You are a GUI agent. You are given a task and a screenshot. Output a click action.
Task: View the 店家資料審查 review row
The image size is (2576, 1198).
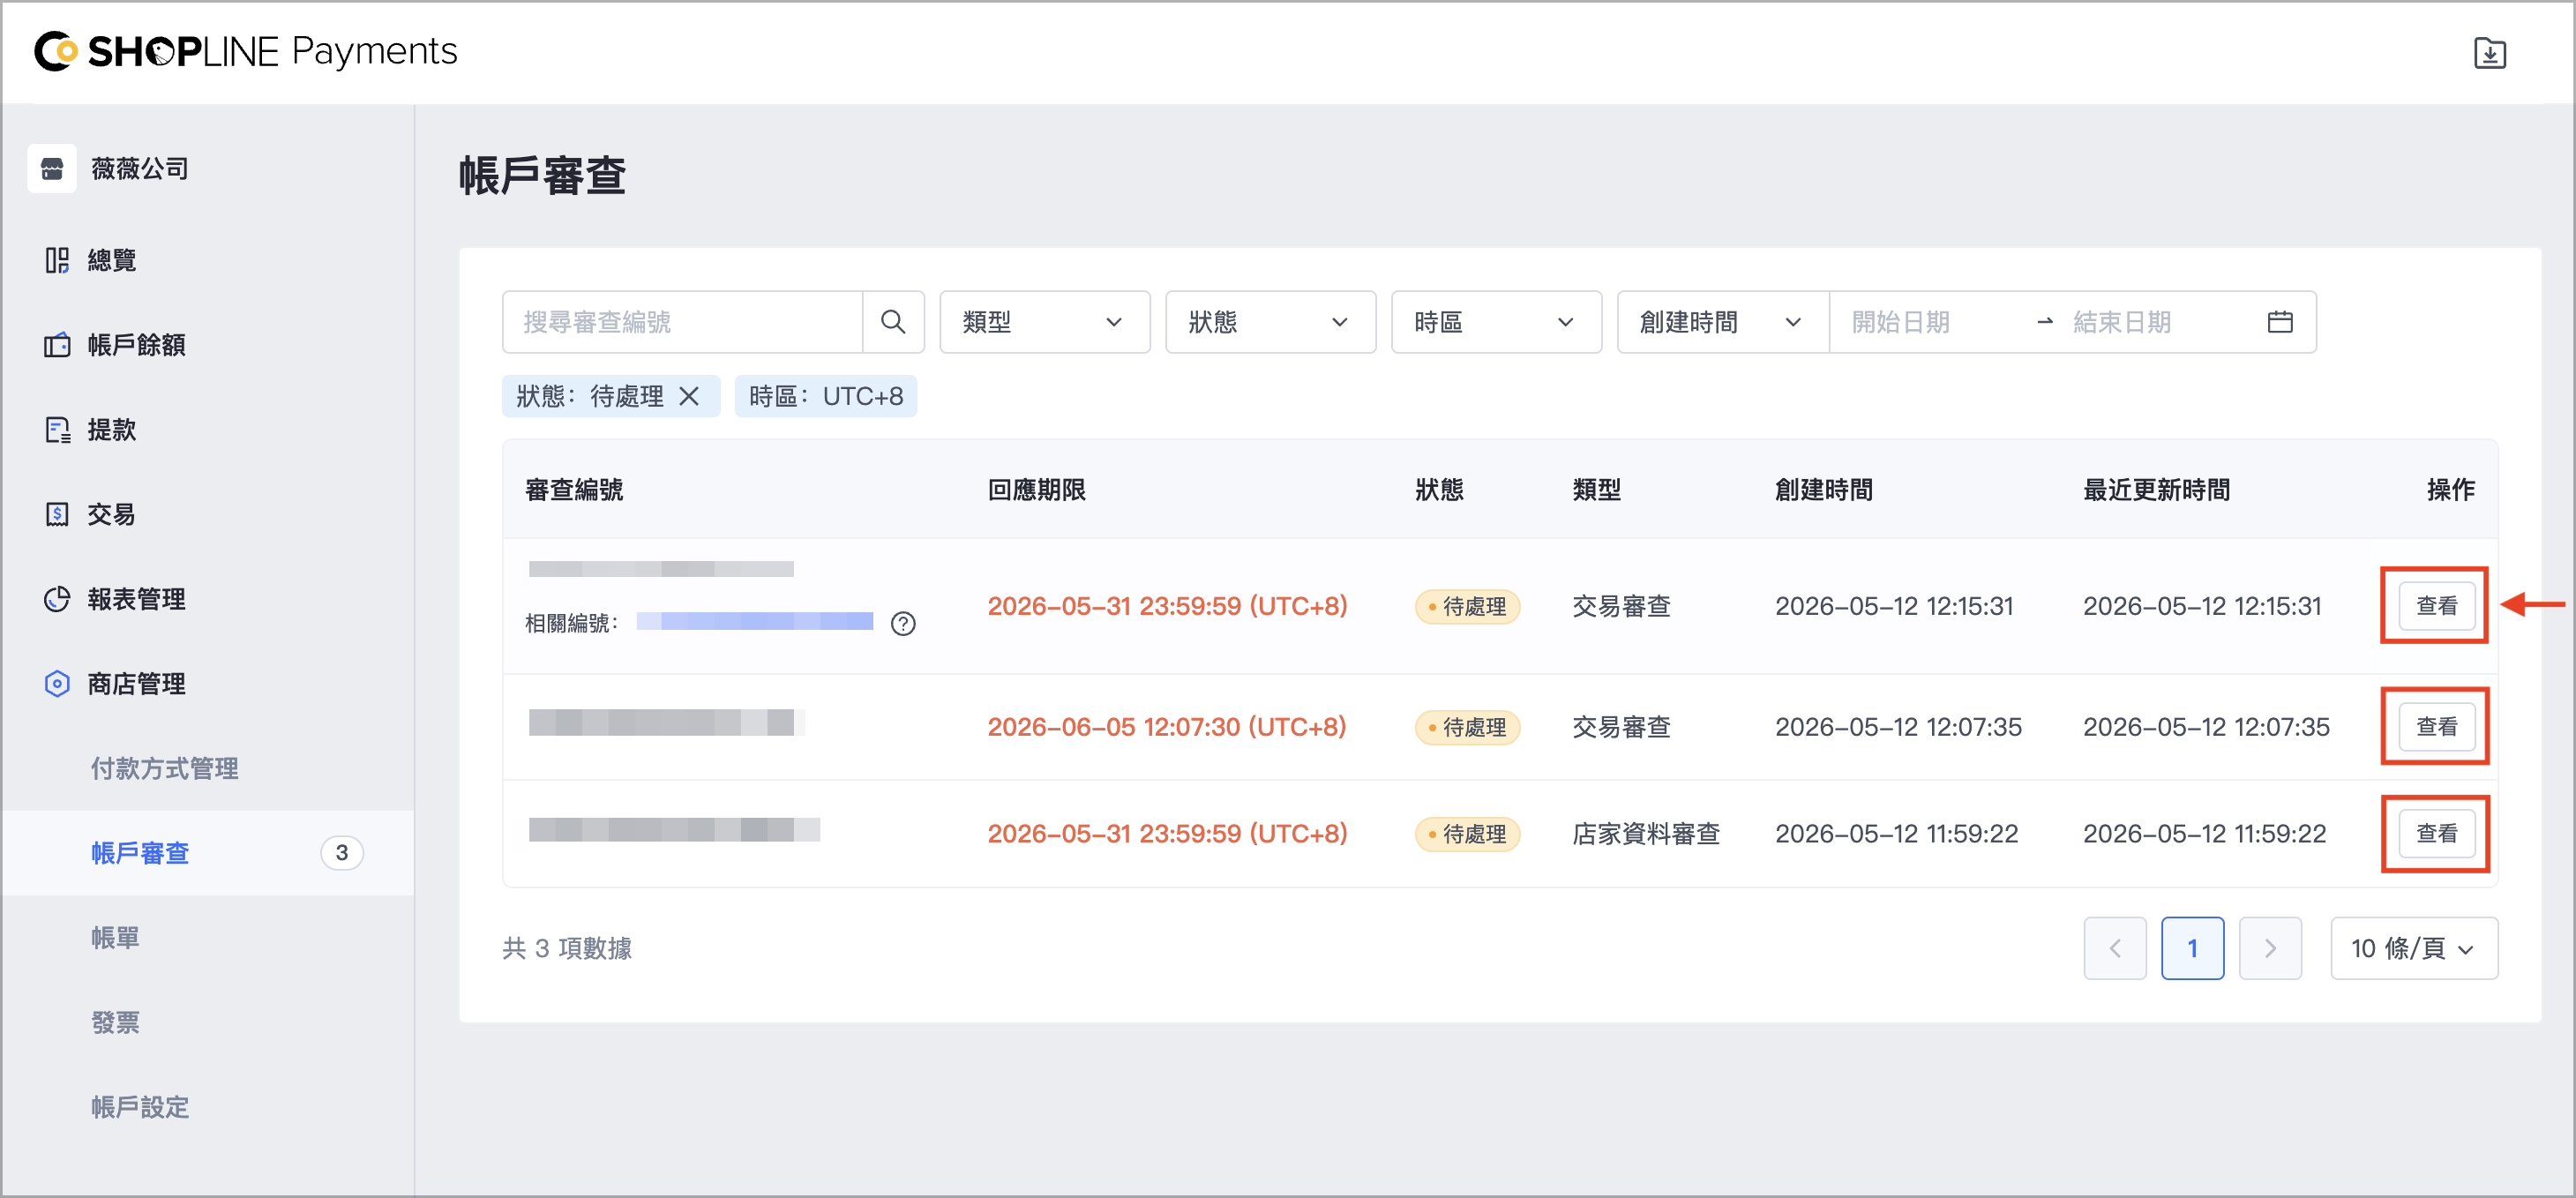tap(2436, 834)
